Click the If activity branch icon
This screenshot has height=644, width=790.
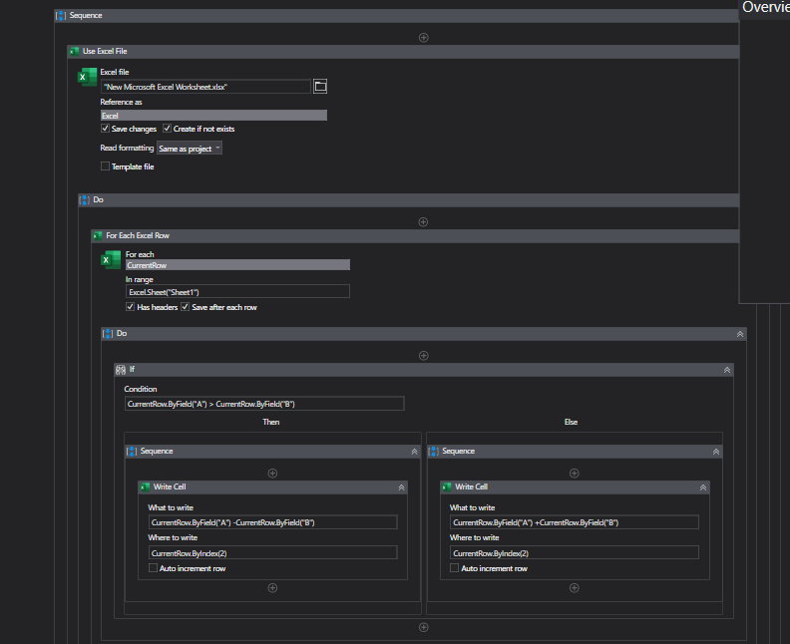tap(121, 369)
